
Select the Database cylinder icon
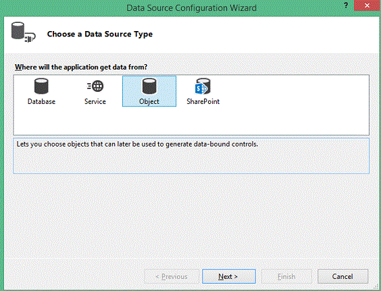(x=41, y=86)
